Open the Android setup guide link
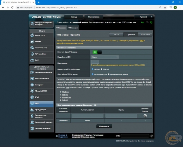183x147 pixels. 65,100
